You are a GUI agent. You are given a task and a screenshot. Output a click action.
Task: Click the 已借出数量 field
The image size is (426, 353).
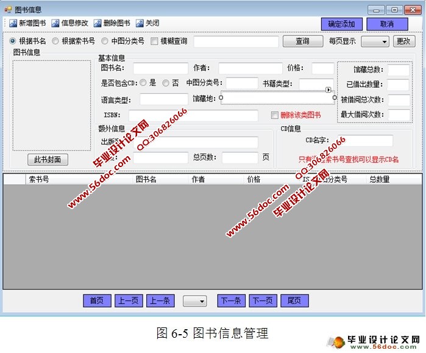[399, 85]
